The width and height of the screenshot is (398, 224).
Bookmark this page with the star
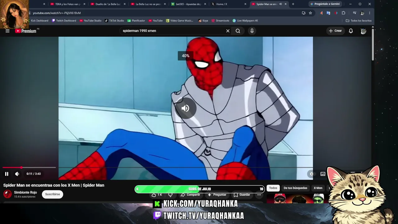tap(310, 13)
